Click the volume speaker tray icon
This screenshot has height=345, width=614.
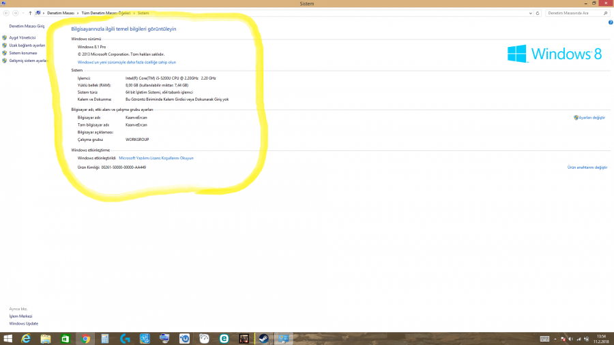coord(570,339)
